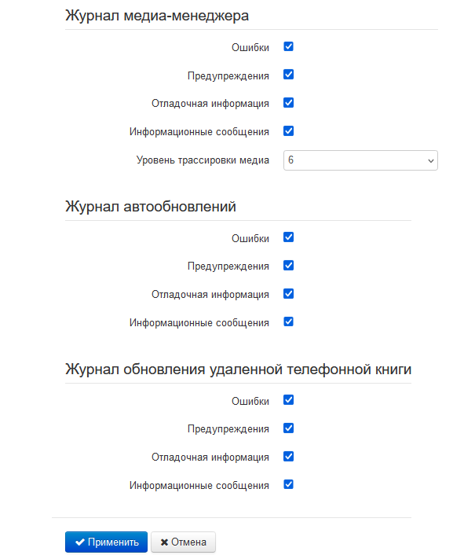
Task: Uncheck Ошибки in Журнал медиа-менеджера
Action: [x=288, y=46]
